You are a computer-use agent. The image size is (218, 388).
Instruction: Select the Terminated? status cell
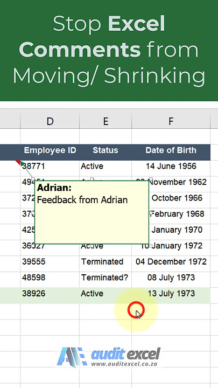coord(106,278)
